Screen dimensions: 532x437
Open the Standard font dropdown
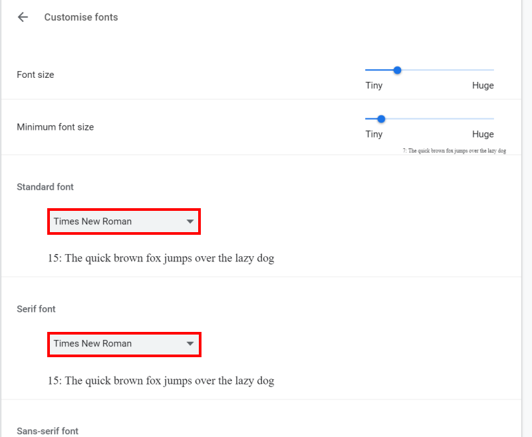click(x=124, y=221)
